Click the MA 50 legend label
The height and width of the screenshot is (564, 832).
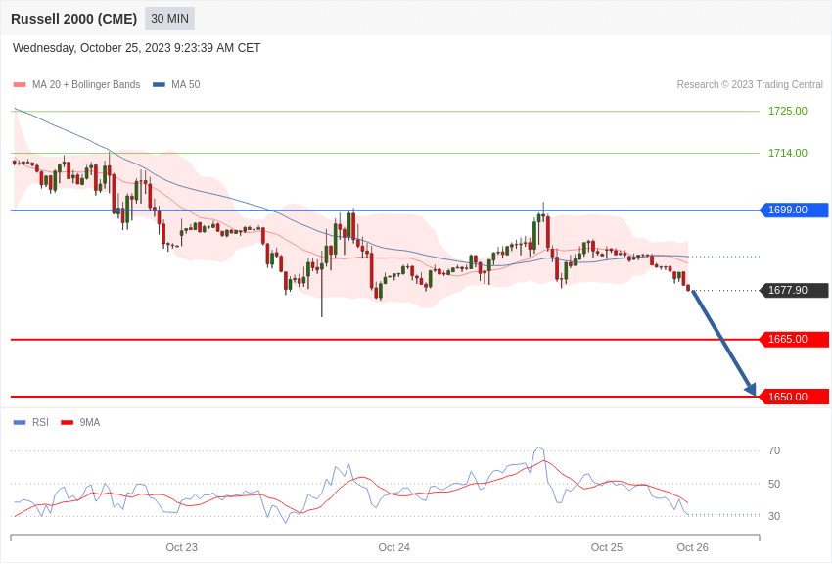(186, 84)
